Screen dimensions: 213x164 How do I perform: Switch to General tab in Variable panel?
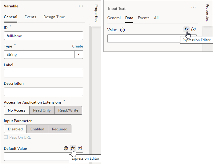point(10,17)
